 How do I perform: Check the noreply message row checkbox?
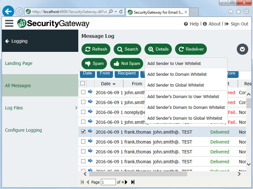[83, 112]
